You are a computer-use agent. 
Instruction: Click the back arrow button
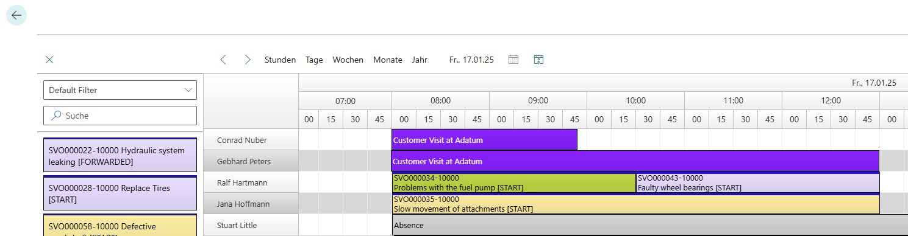pyautogui.click(x=16, y=15)
